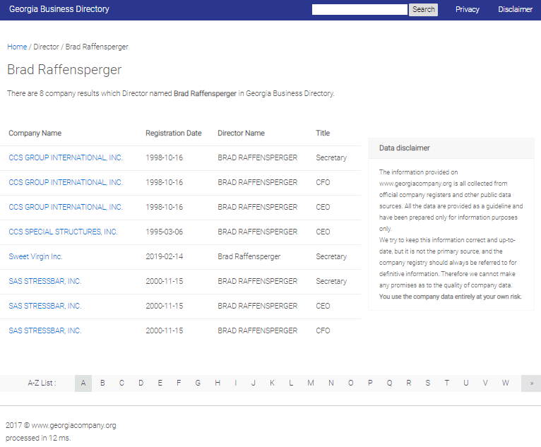Click the Georgia Business Directory site title
This screenshot has width=541, height=447.
pyautogui.click(x=59, y=9)
